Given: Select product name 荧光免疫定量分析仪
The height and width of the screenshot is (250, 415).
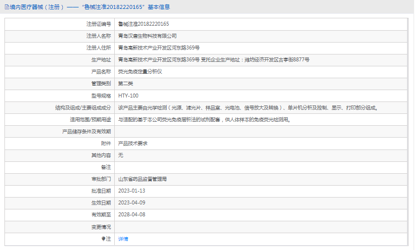Looking at the screenshot, I should [x=140, y=71].
